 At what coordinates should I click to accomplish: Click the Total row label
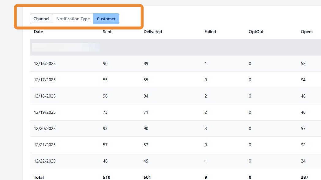[x=39, y=177]
